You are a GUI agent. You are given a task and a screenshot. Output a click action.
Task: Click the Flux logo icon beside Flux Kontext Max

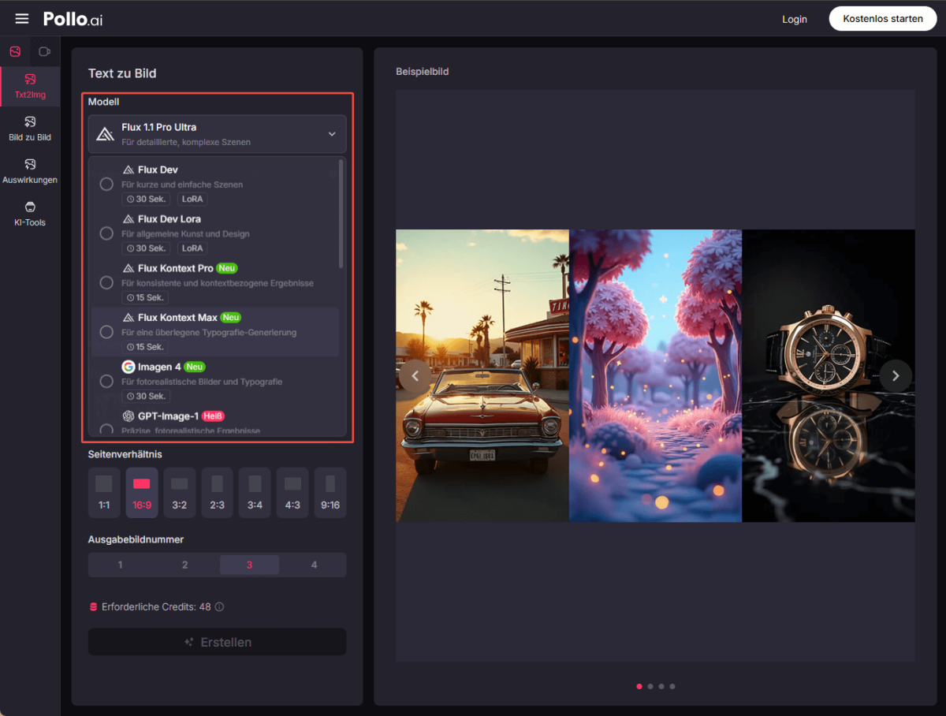[128, 318]
